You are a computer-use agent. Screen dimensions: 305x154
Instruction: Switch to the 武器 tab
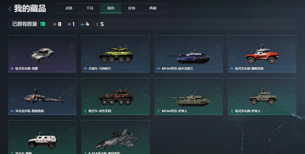click(69, 8)
